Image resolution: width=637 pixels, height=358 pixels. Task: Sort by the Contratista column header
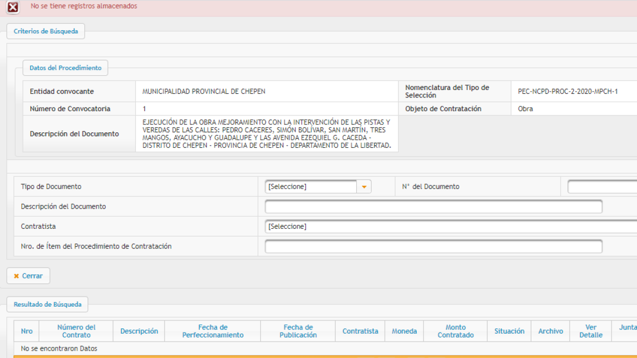[360, 331]
